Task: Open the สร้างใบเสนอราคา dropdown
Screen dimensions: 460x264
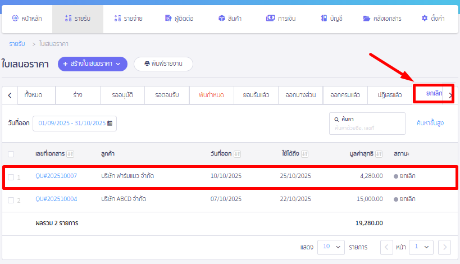Action: pyautogui.click(x=93, y=64)
